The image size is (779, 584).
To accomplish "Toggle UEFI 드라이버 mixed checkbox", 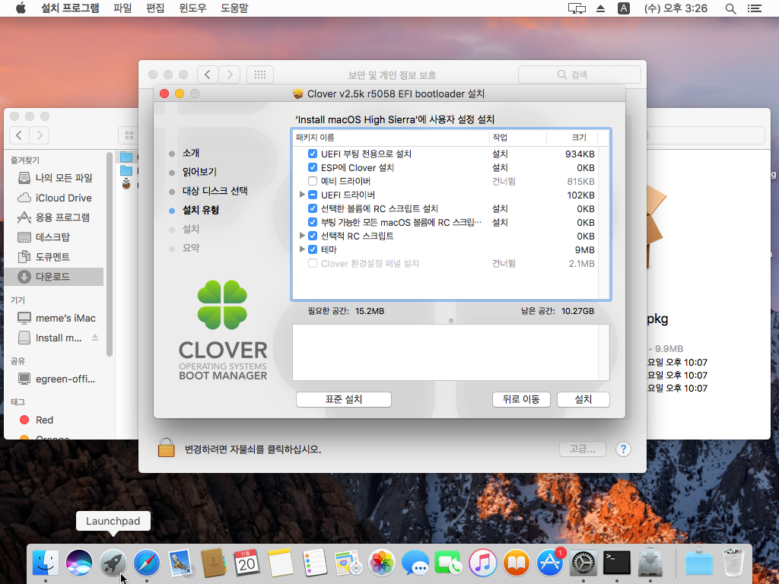I will pos(313,195).
